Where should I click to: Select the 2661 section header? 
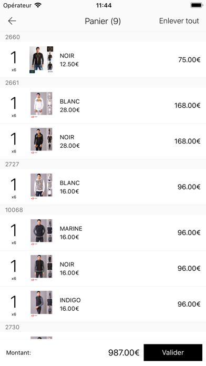pyautogui.click(x=103, y=83)
